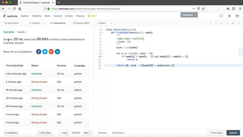
Task: Go to the Prev problem
Action: click(x=64, y=133)
